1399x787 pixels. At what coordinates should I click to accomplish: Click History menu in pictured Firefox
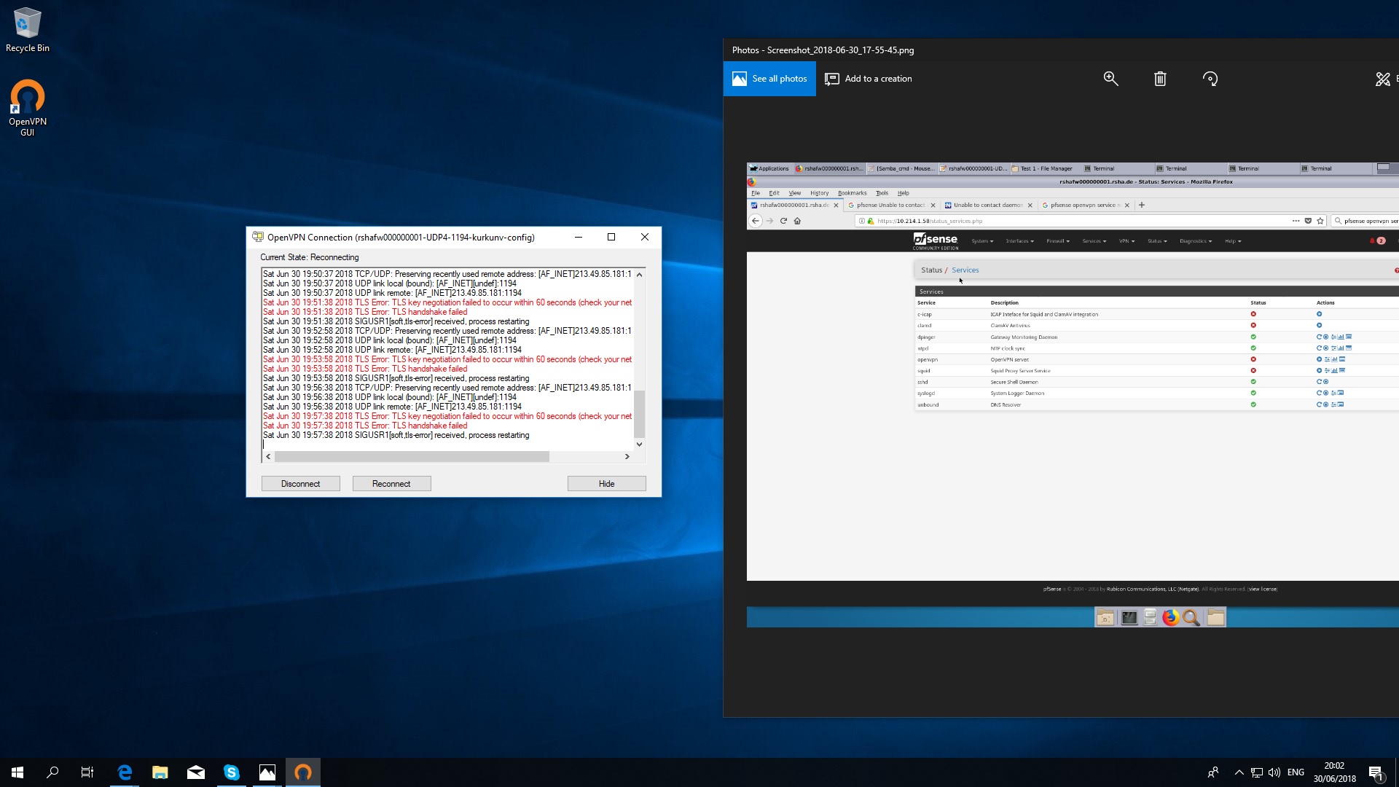tap(819, 193)
